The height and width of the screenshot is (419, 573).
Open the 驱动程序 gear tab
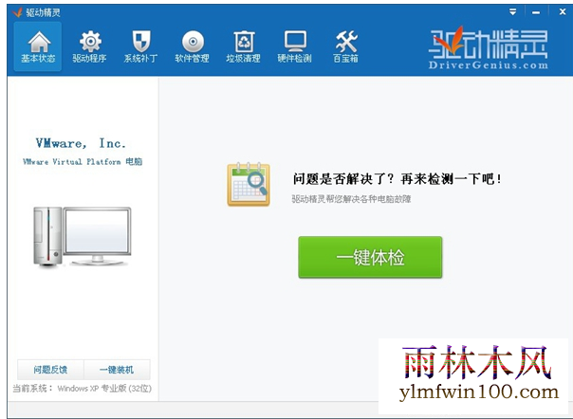pyautogui.click(x=89, y=46)
